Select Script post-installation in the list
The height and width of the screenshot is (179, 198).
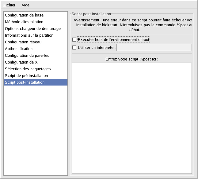click(x=36, y=82)
